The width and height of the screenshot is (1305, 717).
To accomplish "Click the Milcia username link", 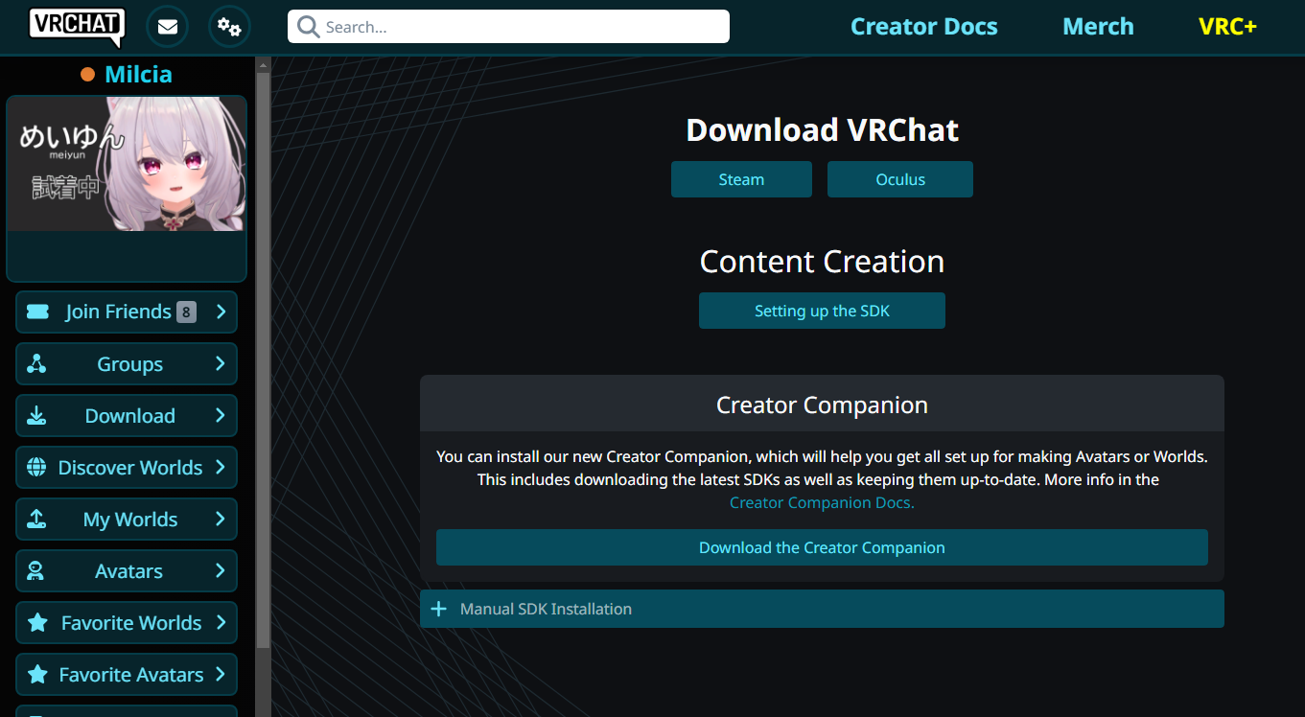I will (138, 75).
